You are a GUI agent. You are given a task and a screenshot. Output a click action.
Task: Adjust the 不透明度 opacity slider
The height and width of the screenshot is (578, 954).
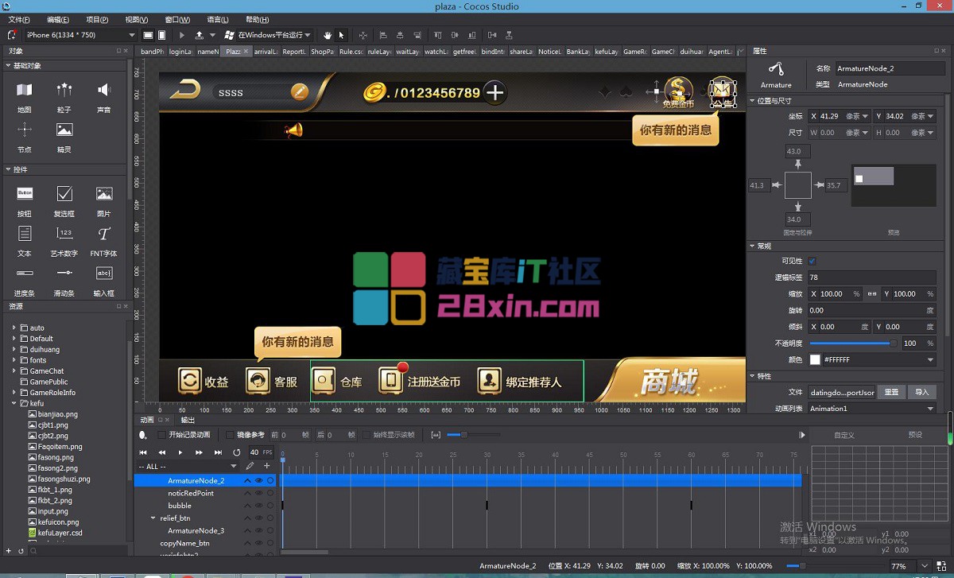853,343
